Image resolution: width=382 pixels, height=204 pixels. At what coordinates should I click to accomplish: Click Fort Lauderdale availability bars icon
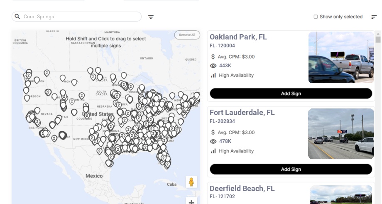coord(213,151)
